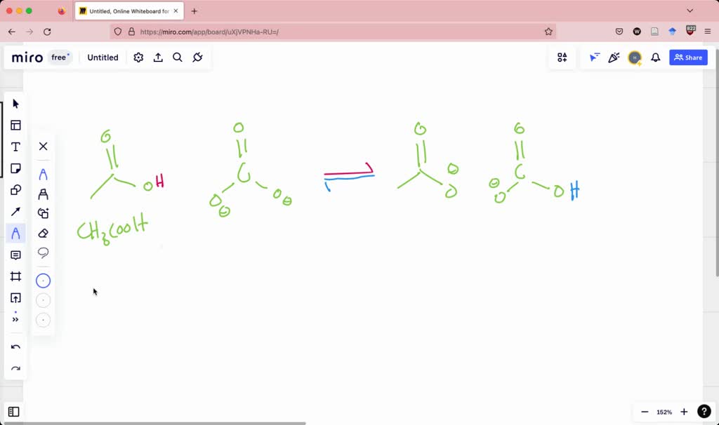Image resolution: width=719 pixels, height=425 pixels.
Task: Open the Pocket save icon
Action: (619, 32)
